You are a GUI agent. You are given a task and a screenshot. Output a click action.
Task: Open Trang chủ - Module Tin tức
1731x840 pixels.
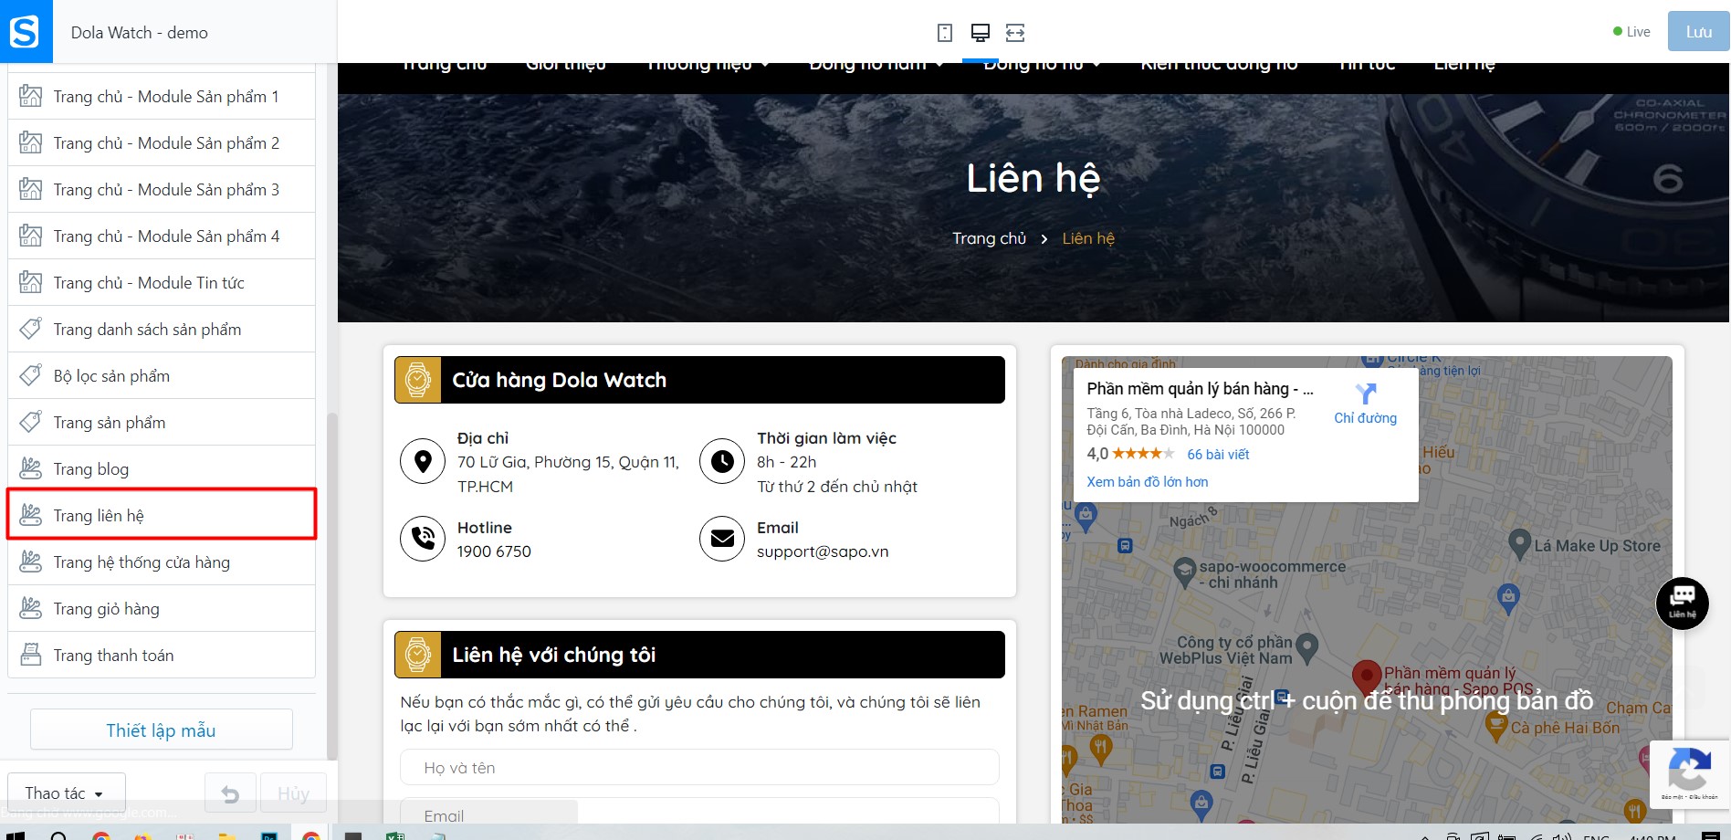pyautogui.click(x=162, y=282)
